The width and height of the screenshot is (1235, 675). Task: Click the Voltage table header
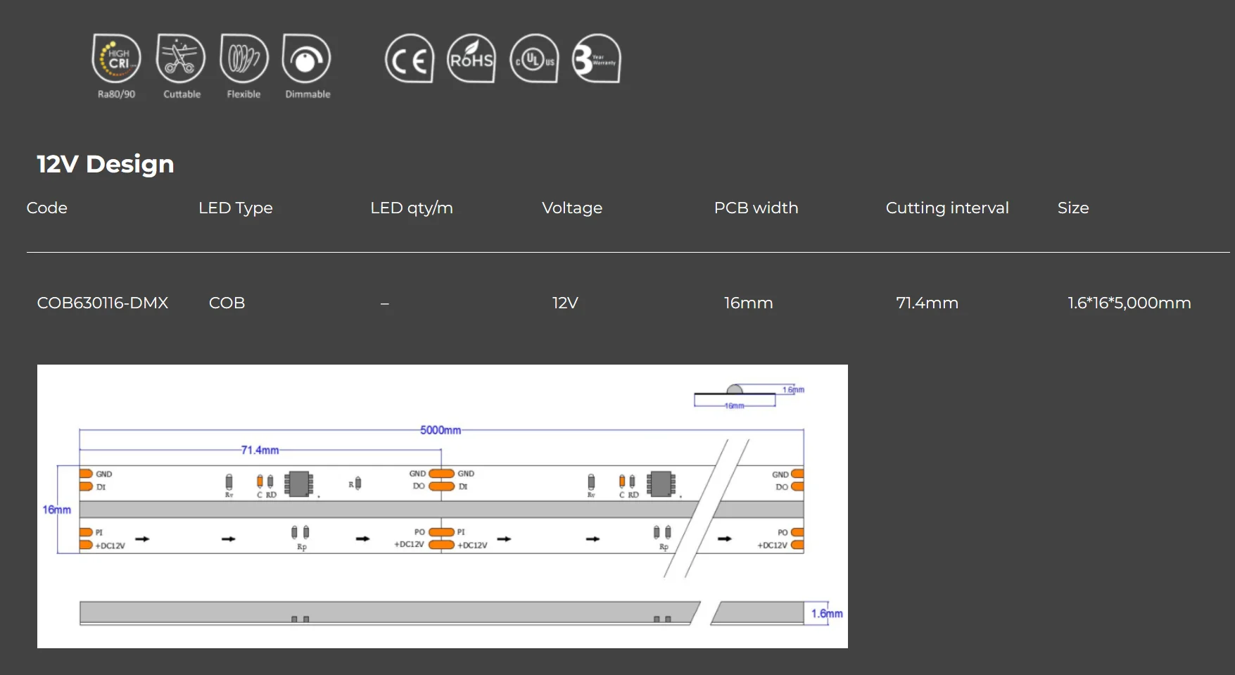coord(571,208)
